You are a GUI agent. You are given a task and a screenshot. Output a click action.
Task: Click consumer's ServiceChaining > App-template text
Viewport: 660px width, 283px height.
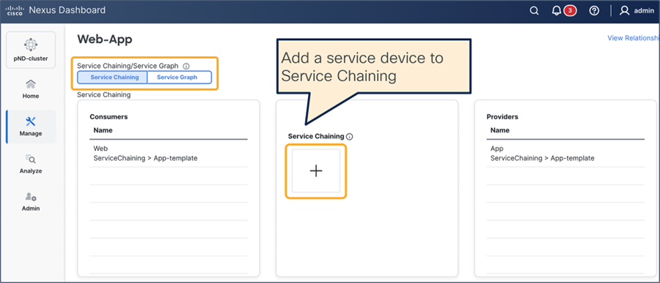(145, 158)
